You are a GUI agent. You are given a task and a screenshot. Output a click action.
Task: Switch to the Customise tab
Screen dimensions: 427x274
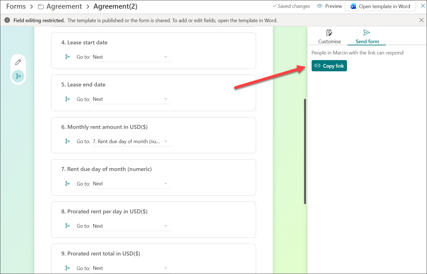click(x=329, y=37)
